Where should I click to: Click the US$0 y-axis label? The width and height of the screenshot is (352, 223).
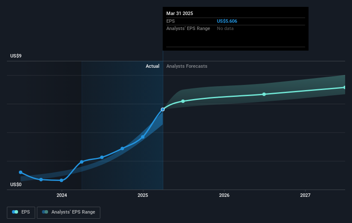coord(16,184)
